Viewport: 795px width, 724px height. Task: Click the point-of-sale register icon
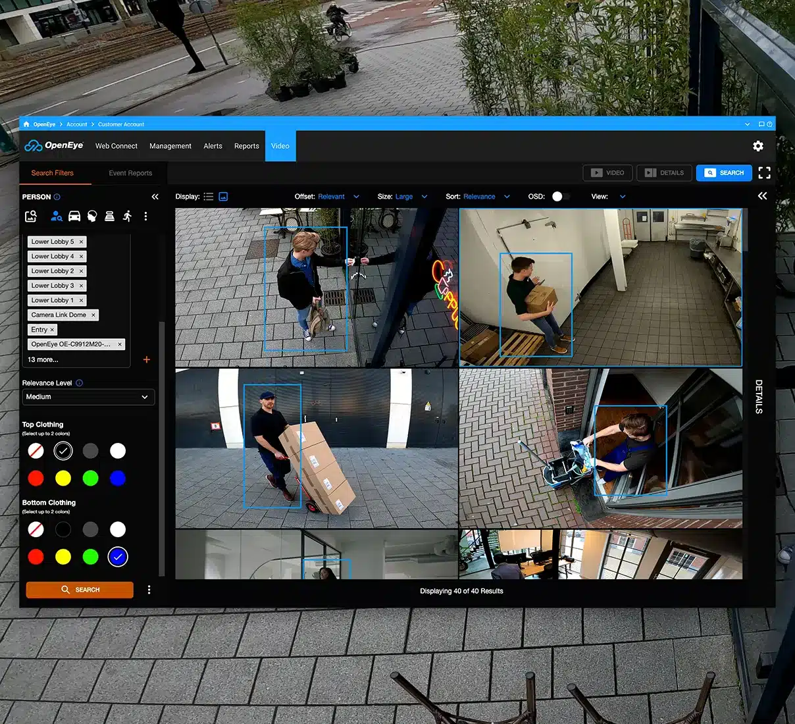click(x=110, y=216)
